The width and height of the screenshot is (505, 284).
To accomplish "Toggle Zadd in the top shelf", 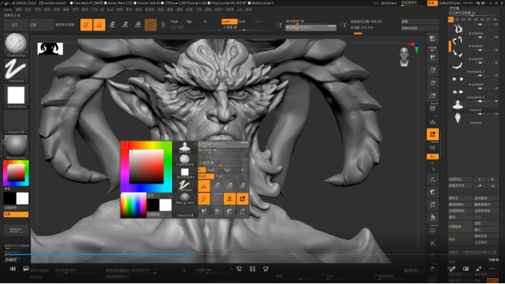I will point(229,21).
